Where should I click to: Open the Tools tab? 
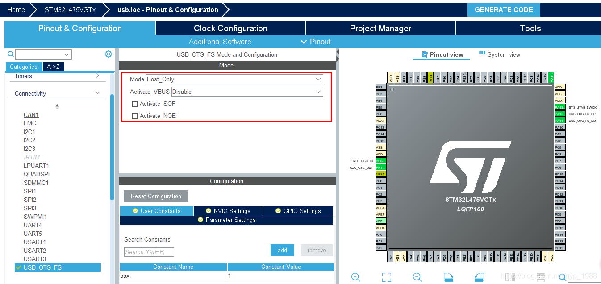[x=530, y=28]
